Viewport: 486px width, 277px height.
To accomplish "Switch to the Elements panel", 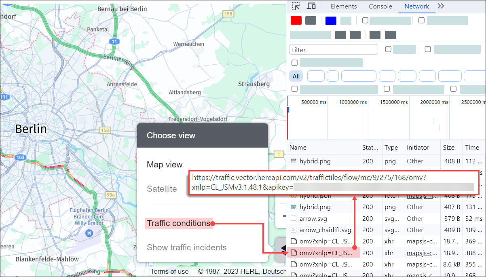I will (343, 6).
